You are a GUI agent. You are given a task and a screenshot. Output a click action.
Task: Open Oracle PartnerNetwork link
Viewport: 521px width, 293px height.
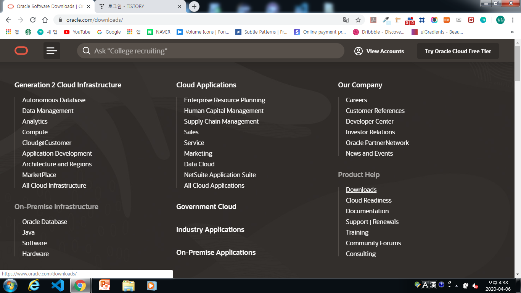pos(377,143)
